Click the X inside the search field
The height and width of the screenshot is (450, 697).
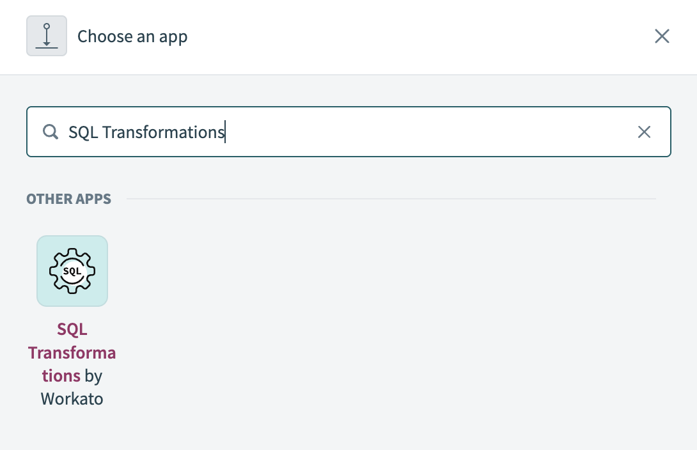(x=645, y=132)
